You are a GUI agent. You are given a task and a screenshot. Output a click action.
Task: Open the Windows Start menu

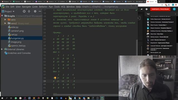(2, 98)
